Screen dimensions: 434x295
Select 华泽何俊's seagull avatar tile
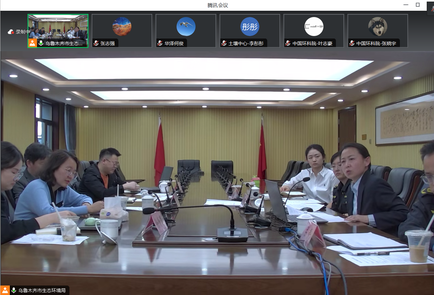point(186,27)
